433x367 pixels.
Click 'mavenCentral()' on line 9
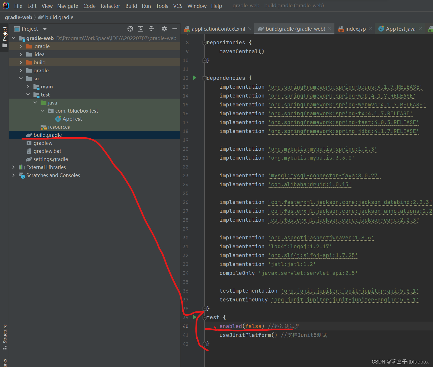(x=242, y=51)
